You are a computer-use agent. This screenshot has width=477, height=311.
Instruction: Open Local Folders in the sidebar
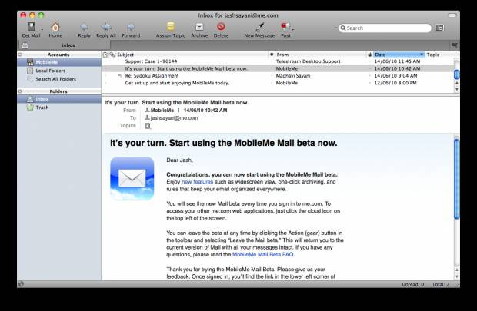[51, 71]
